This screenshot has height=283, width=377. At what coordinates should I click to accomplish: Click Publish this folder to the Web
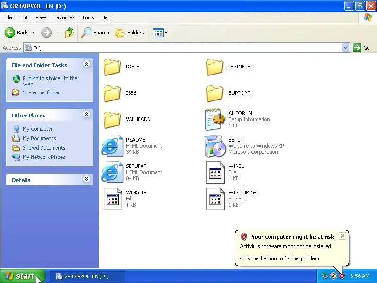pos(50,81)
